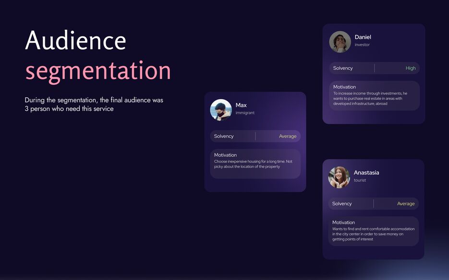Click Motivation heading in Max's card
This screenshot has width=449, height=280.
point(225,155)
